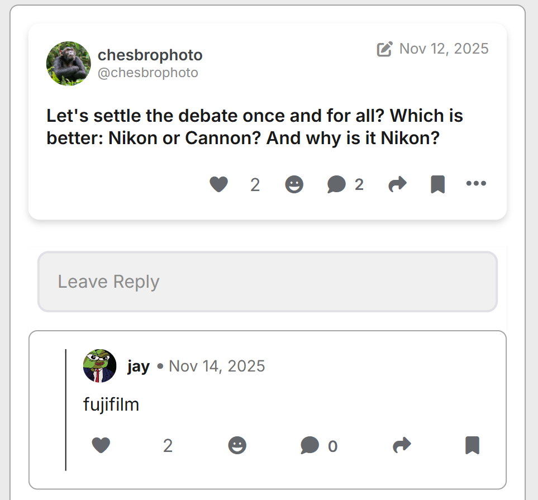Share the chesbrophoto post
This screenshot has height=500, width=538.
[397, 184]
